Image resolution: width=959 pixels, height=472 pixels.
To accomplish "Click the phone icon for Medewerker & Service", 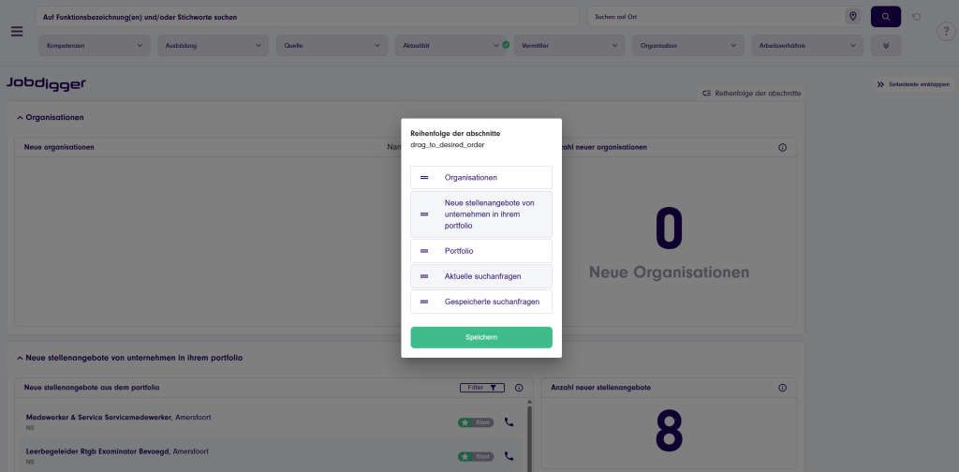I will [509, 422].
